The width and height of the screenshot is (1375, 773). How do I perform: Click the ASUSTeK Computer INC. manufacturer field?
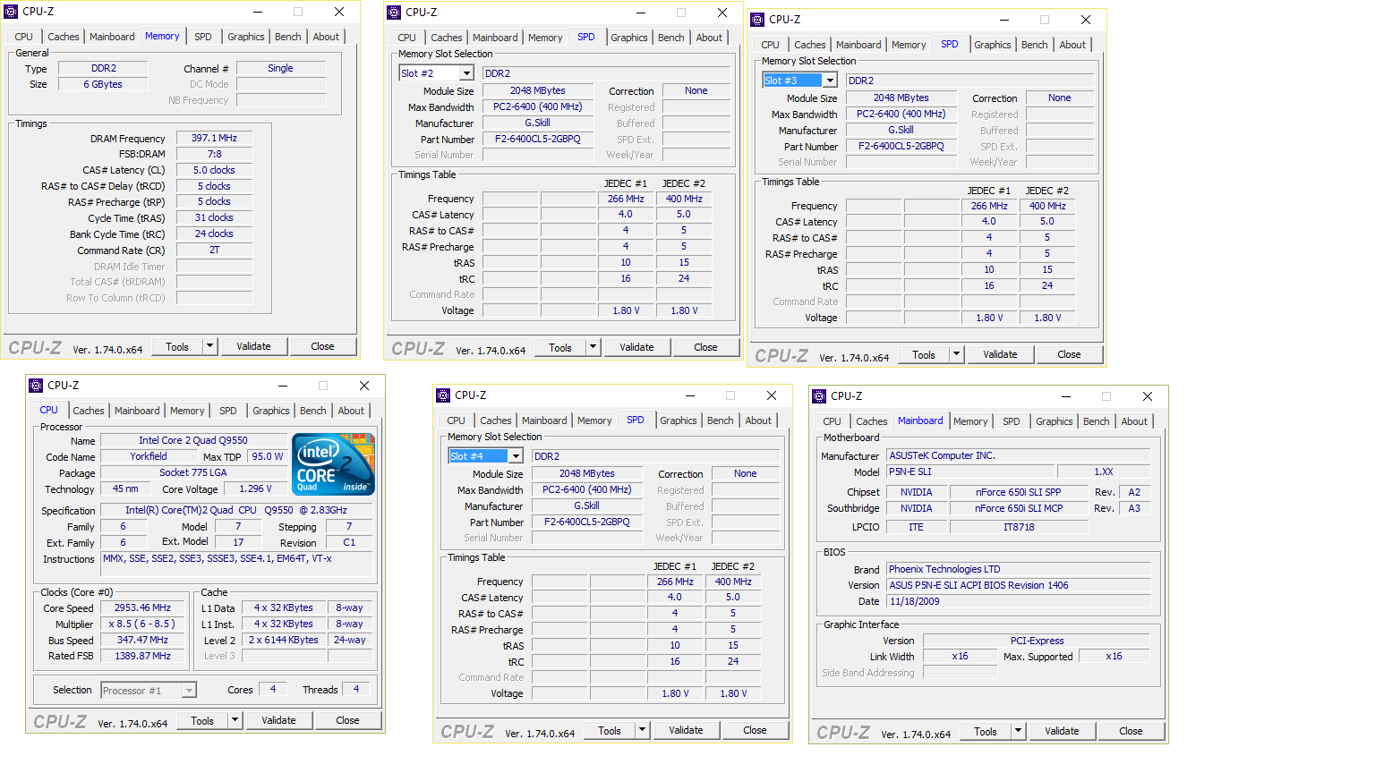tap(1019, 455)
